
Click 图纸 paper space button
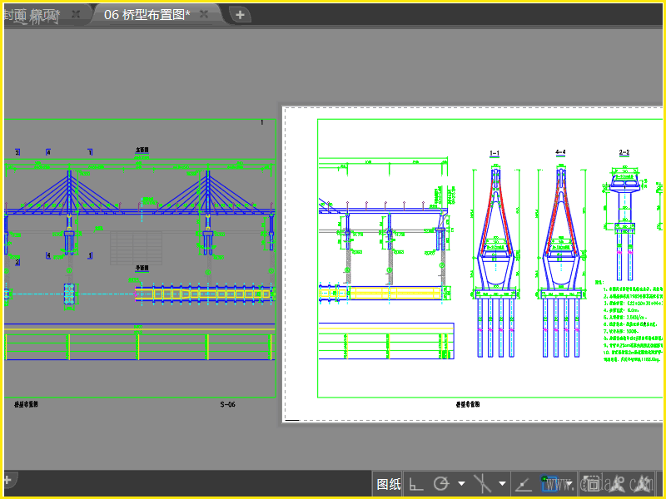(x=389, y=483)
